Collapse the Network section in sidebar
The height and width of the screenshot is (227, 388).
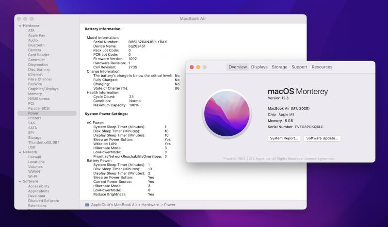tap(20, 152)
